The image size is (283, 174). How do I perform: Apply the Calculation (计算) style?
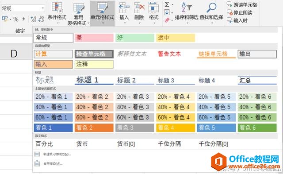click(53, 54)
